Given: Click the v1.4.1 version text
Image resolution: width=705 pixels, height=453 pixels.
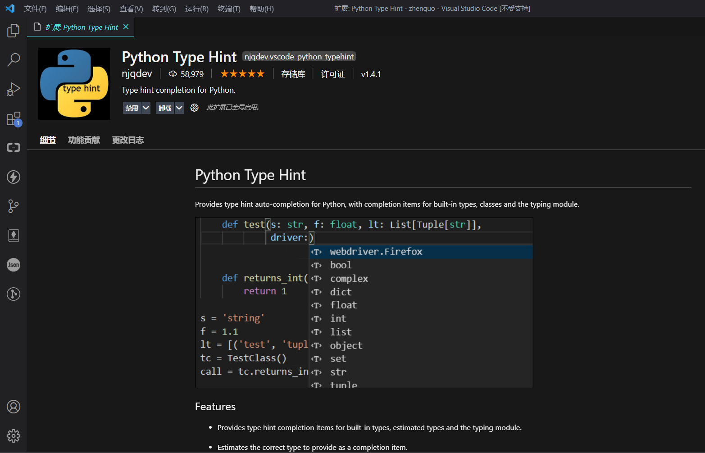Looking at the screenshot, I should coord(371,74).
